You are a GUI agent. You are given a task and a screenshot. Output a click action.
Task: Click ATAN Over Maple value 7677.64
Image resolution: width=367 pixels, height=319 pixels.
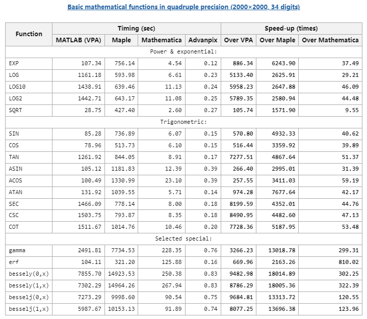click(284, 192)
